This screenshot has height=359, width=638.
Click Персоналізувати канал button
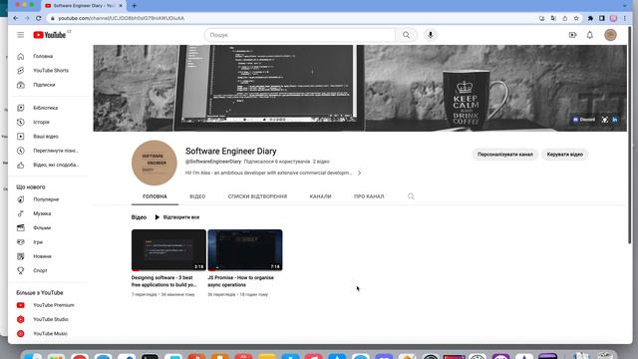[x=505, y=155]
